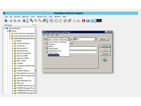
Task: Open the Tools menu
Action: point(33,17)
